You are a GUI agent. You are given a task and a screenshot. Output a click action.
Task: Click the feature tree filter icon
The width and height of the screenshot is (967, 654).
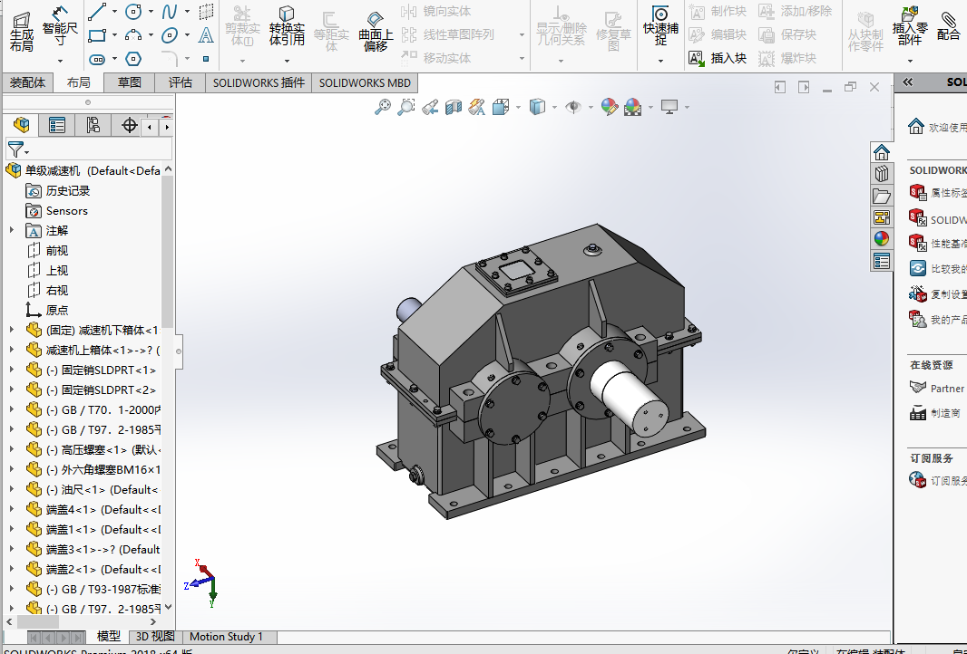[x=16, y=149]
